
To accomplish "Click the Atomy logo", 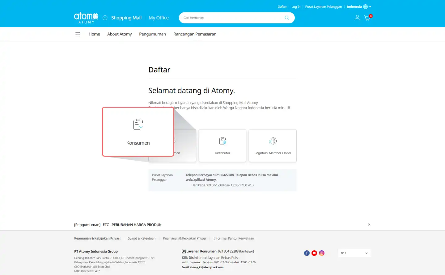I will [x=86, y=18].
